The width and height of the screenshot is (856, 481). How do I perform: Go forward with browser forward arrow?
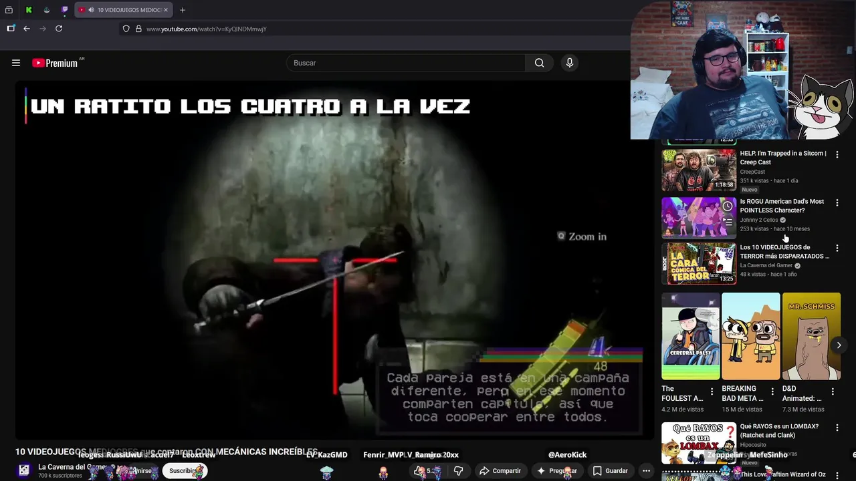[43, 29]
